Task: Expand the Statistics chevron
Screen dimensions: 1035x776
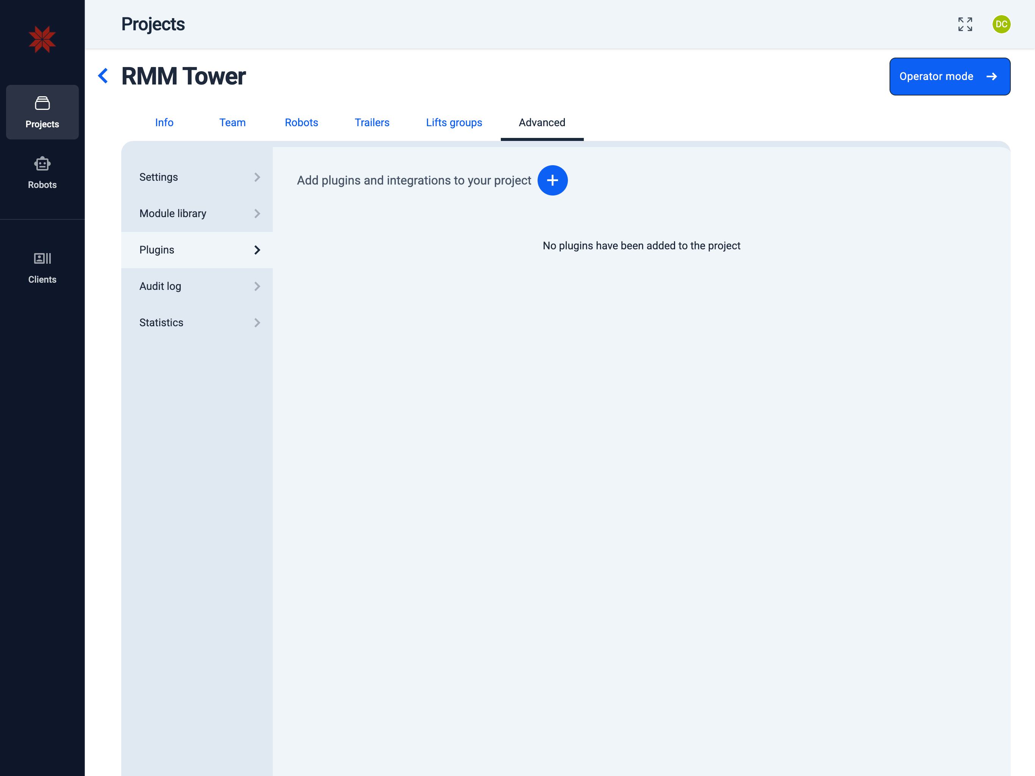Action: 257,323
